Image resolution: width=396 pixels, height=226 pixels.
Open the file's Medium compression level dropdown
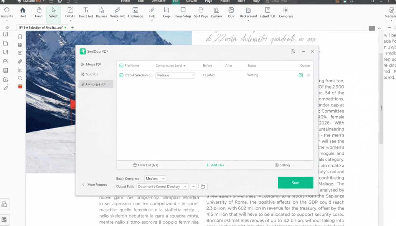[175, 75]
